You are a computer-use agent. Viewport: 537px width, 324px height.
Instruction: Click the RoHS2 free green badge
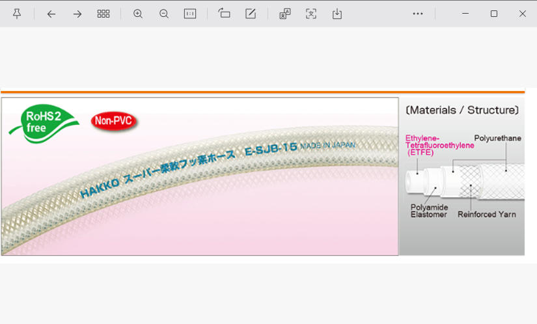44,123
